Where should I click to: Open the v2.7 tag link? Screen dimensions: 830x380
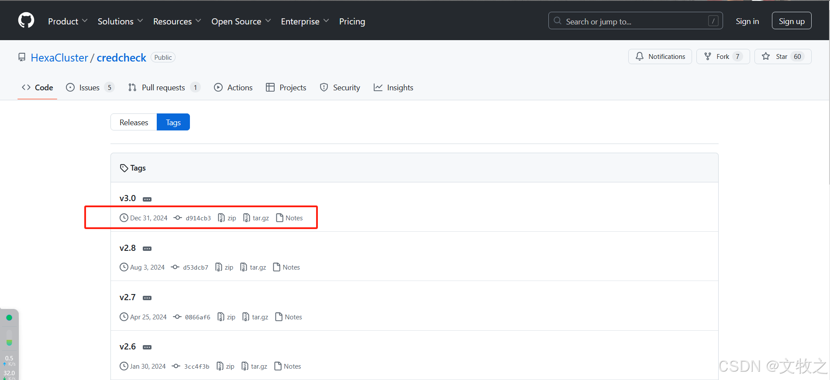tap(127, 297)
